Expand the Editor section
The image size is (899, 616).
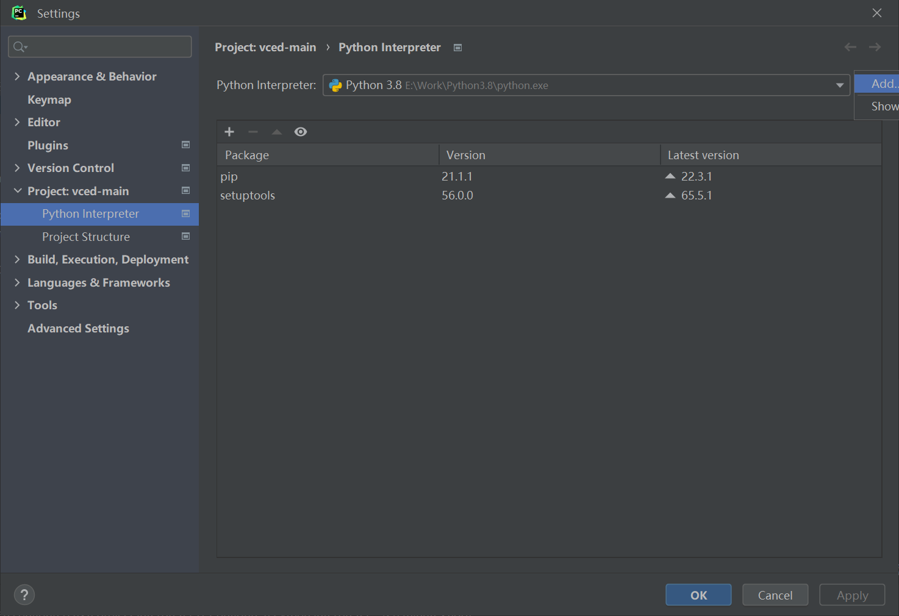(17, 122)
